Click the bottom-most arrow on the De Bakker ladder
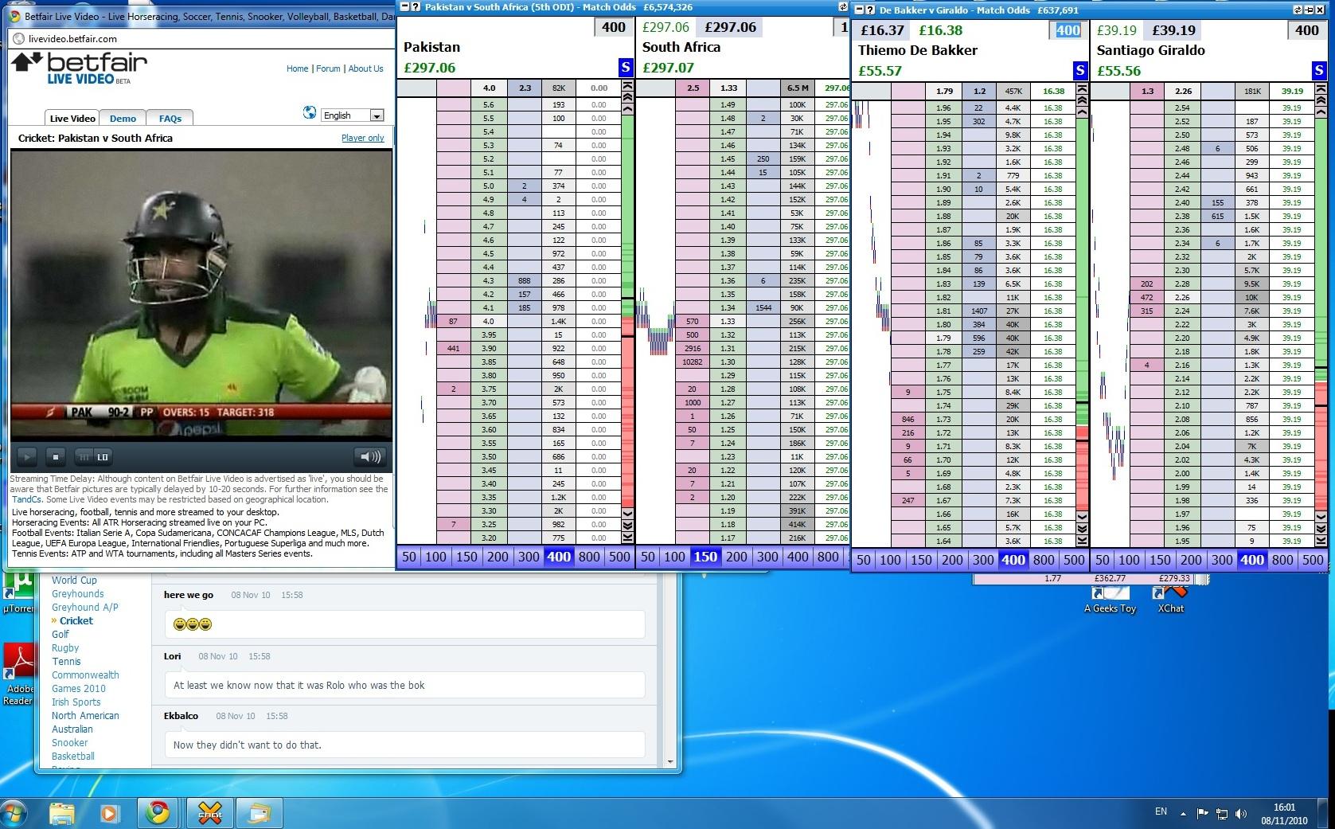The width and height of the screenshot is (1335, 829). click(x=1082, y=541)
